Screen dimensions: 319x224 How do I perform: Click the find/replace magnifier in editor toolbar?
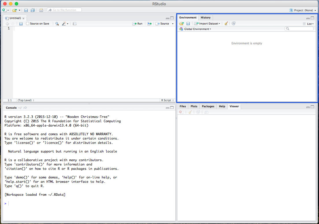point(57,24)
